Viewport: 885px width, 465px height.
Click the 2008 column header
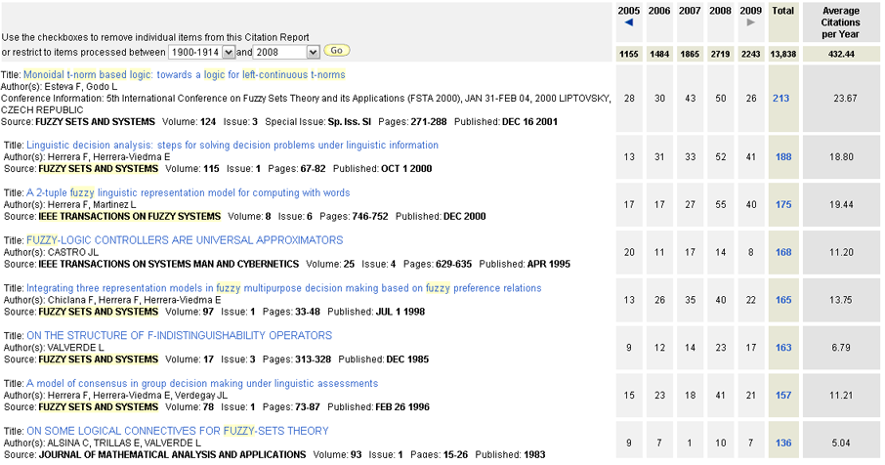pos(720,11)
